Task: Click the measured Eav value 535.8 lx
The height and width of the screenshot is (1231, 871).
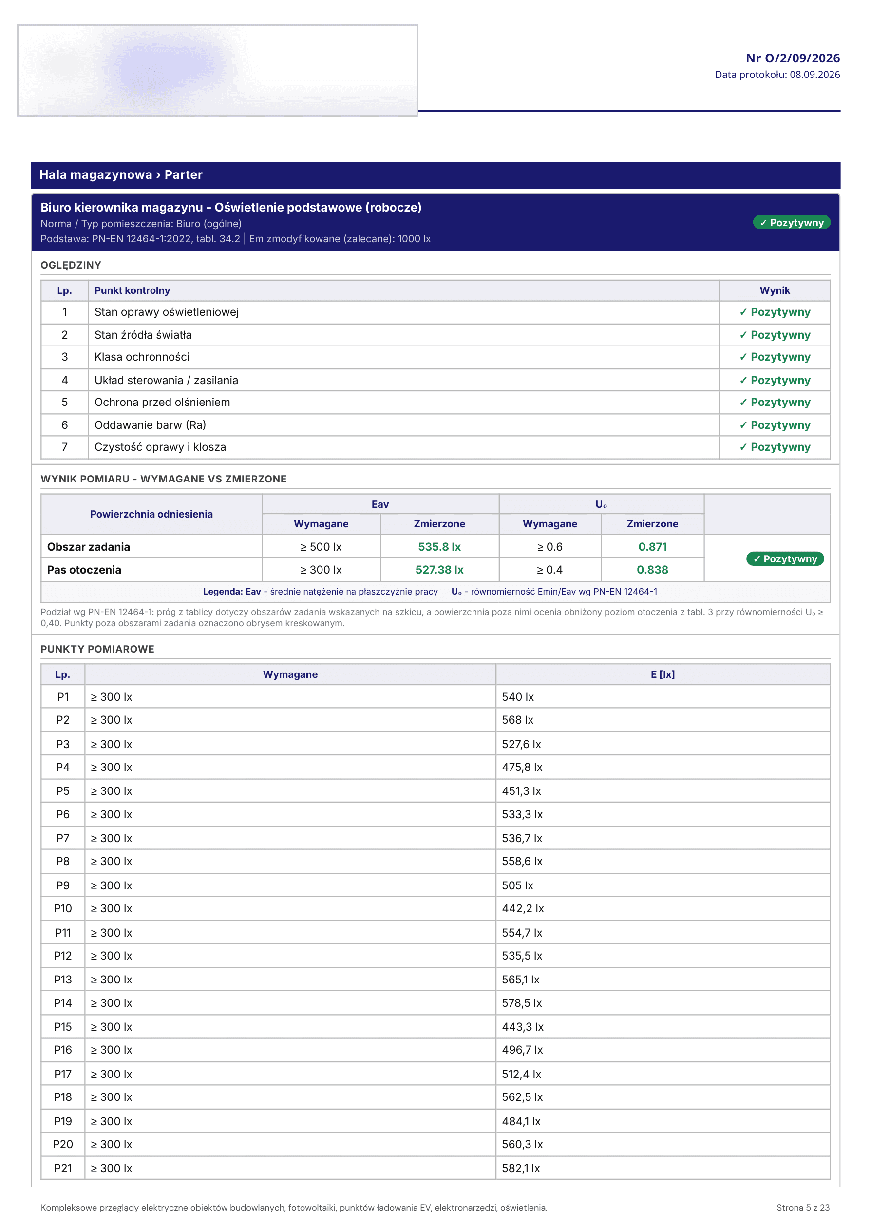Action: [x=439, y=547]
